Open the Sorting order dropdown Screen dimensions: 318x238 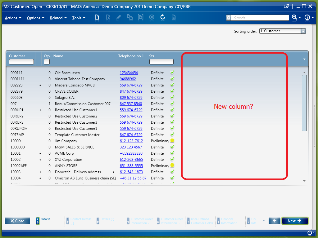(303, 31)
